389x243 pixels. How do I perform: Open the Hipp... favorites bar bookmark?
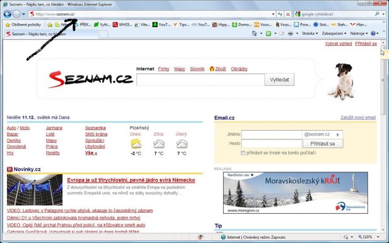[x=221, y=25]
